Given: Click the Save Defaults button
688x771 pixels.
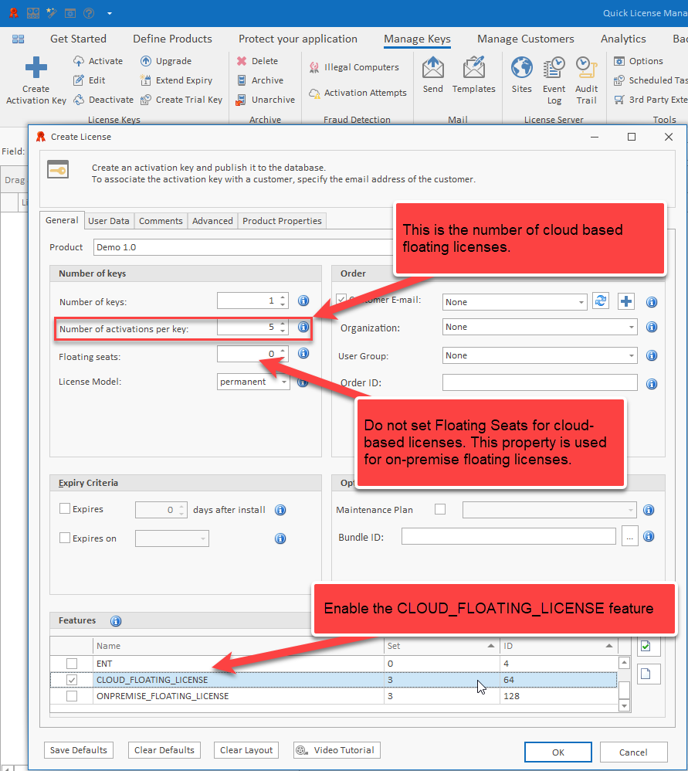Looking at the screenshot, I should [x=79, y=750].
